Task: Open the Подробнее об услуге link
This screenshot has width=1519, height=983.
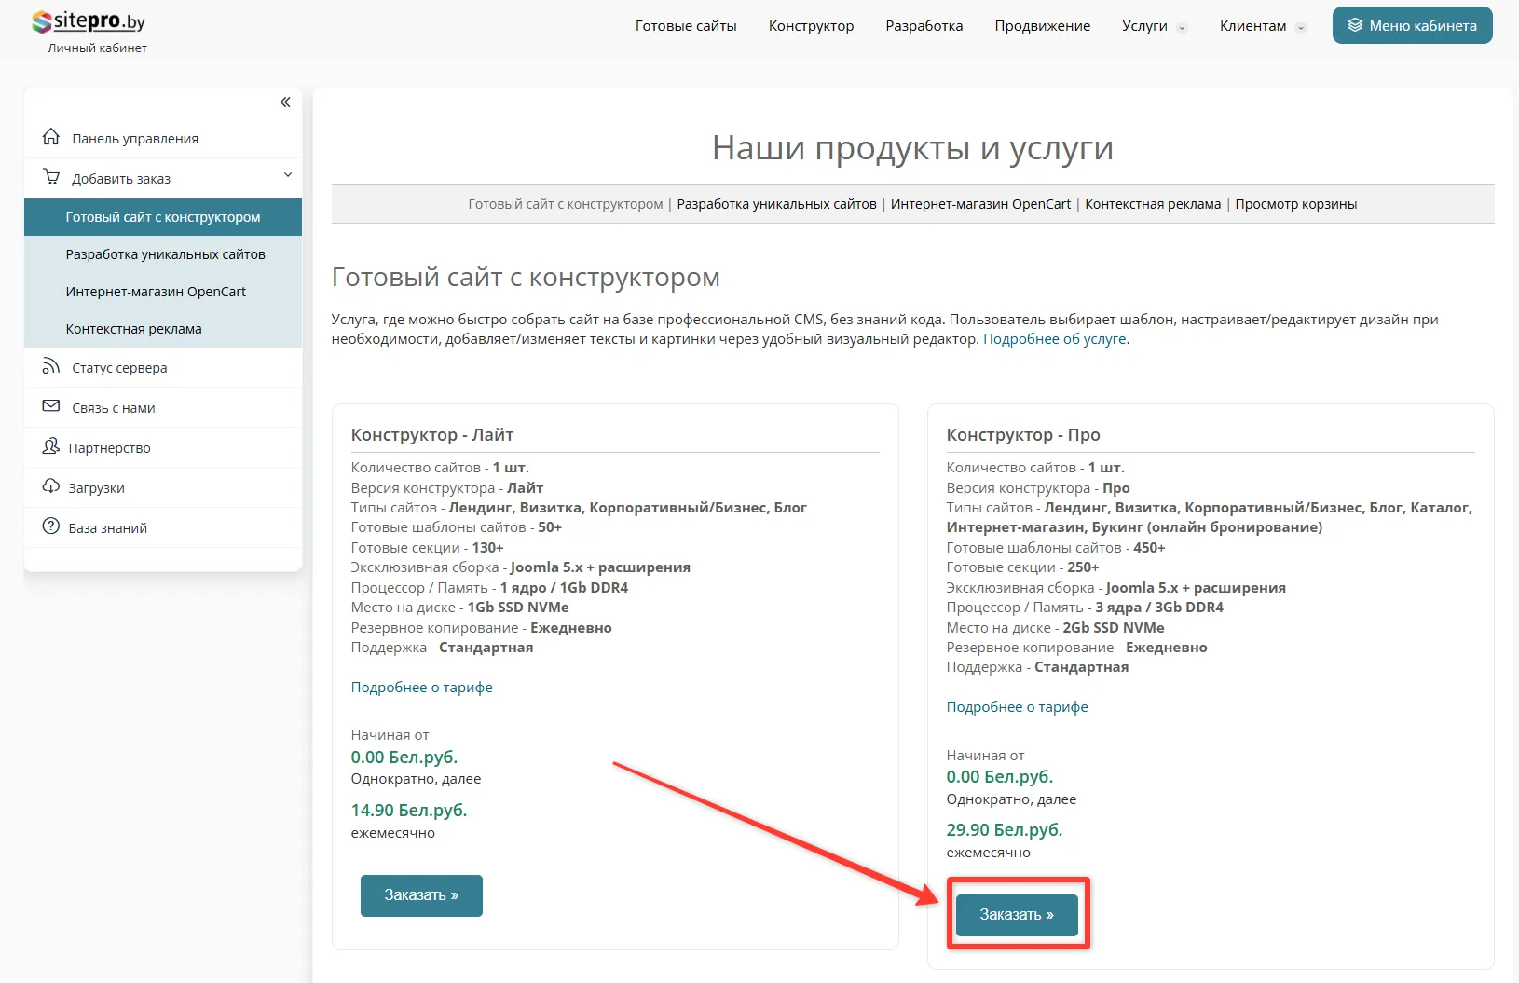Action: (1054, 339)
